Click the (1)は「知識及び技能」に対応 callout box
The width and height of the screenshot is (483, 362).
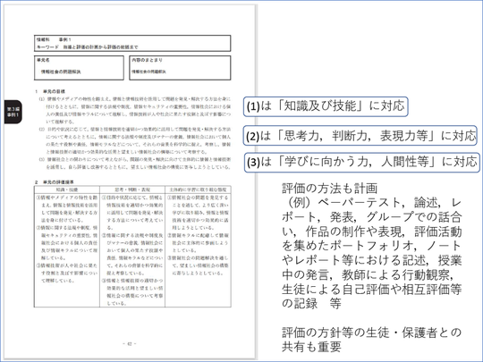[326, 106]
